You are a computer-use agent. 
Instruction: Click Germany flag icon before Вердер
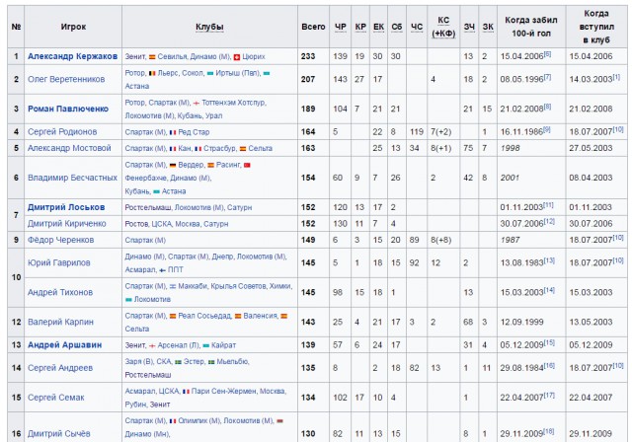(173, 166)
